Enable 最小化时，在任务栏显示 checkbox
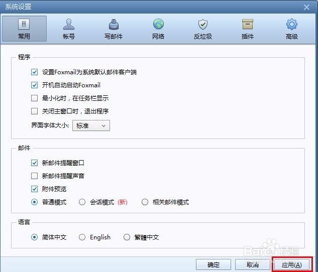The height and width of the screenshot is (272, 318). pyautogui.click(x=34, y=98)
